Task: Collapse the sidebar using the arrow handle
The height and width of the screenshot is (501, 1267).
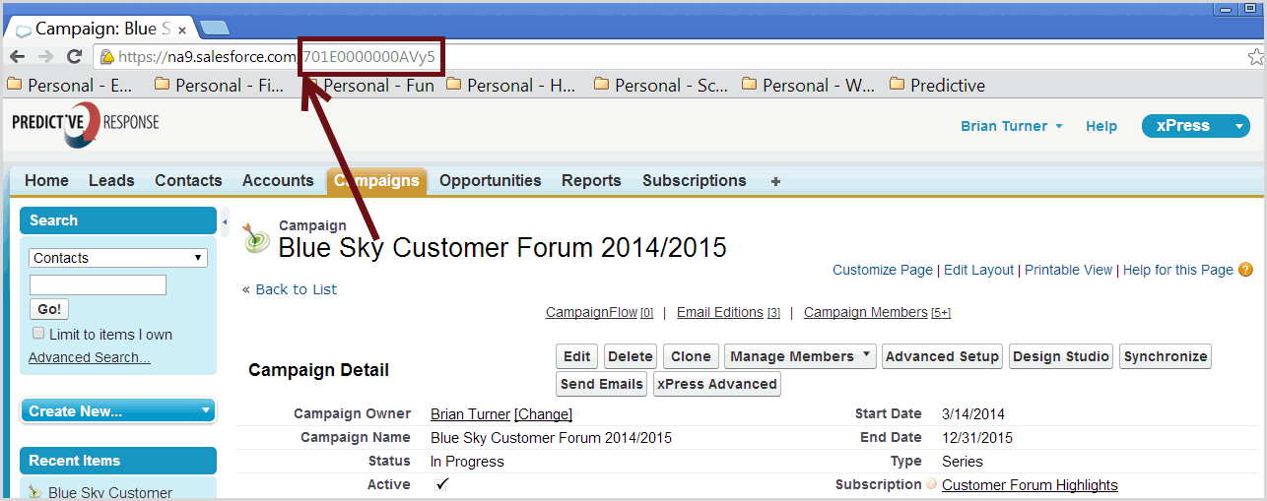Action: [225, 221]
